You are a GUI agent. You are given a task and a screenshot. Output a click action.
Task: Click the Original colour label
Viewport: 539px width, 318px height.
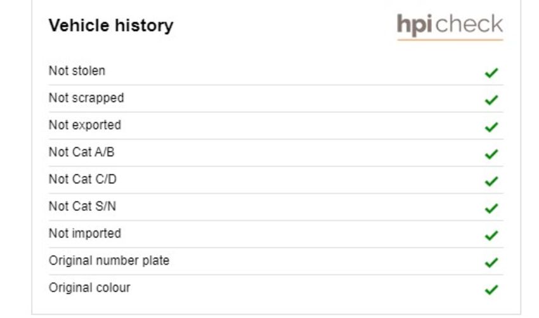click(89, 288)
